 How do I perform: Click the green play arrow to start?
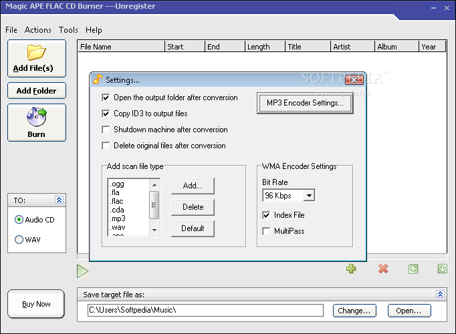pyautogui.click(x=83, y=271)
